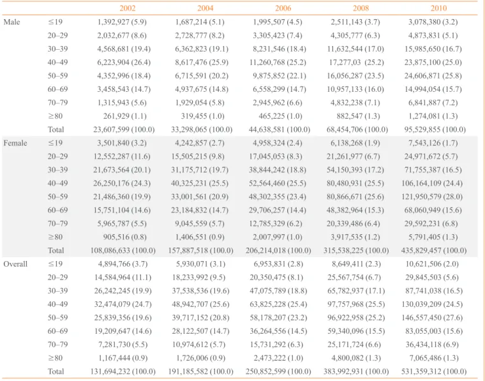
Task: Click cell 3,078,380 (3.2)
Action: (433, 22)
